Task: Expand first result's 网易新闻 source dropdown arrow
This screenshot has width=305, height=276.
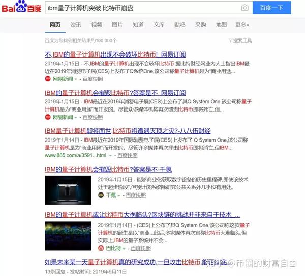Action: coord(76,79)
